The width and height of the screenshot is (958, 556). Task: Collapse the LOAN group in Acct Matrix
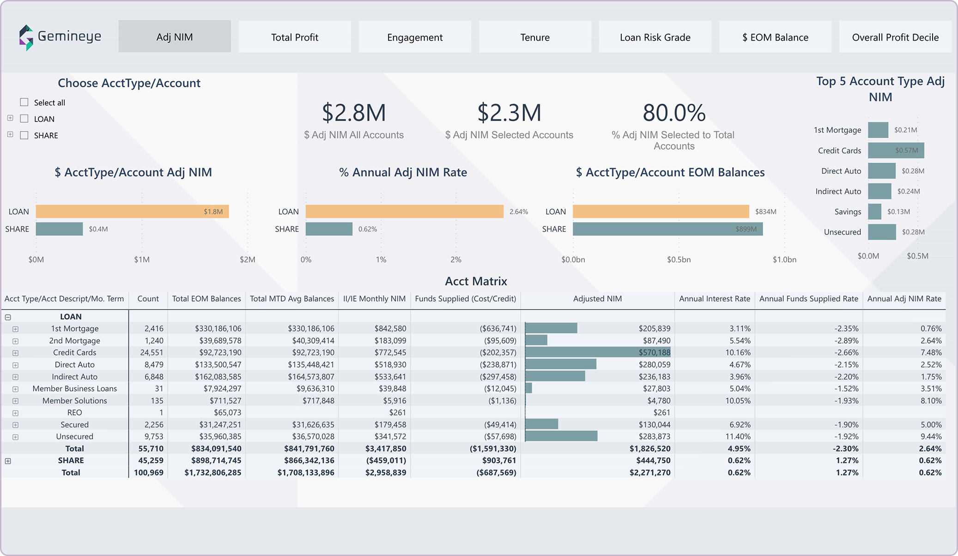point(7,316)
